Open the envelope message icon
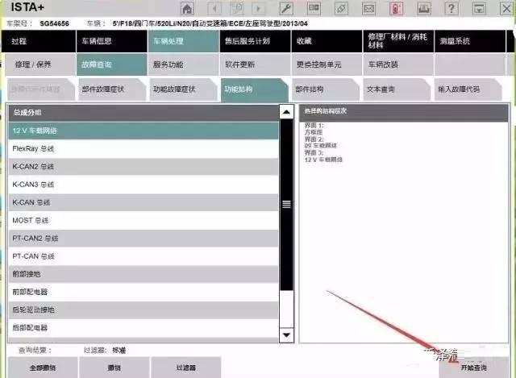 [x=368, y=9]
